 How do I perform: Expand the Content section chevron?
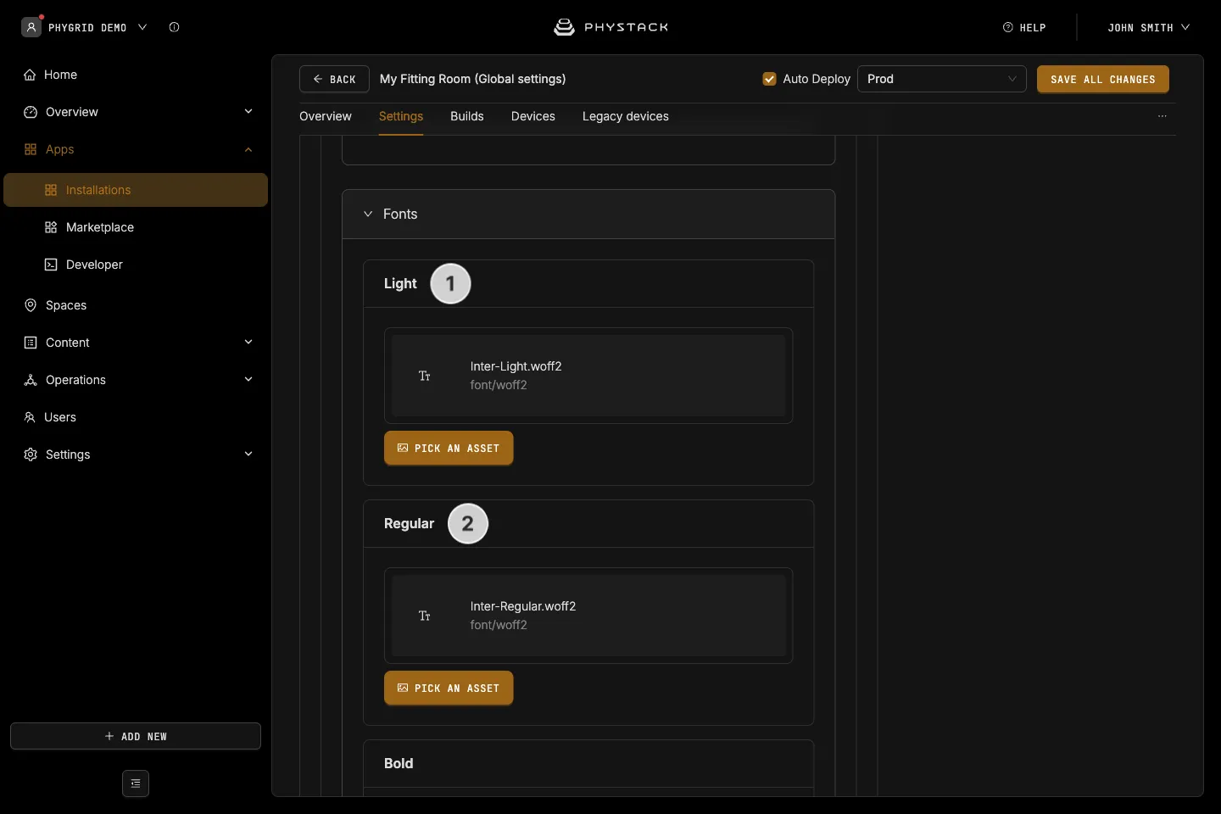(248, 343)
